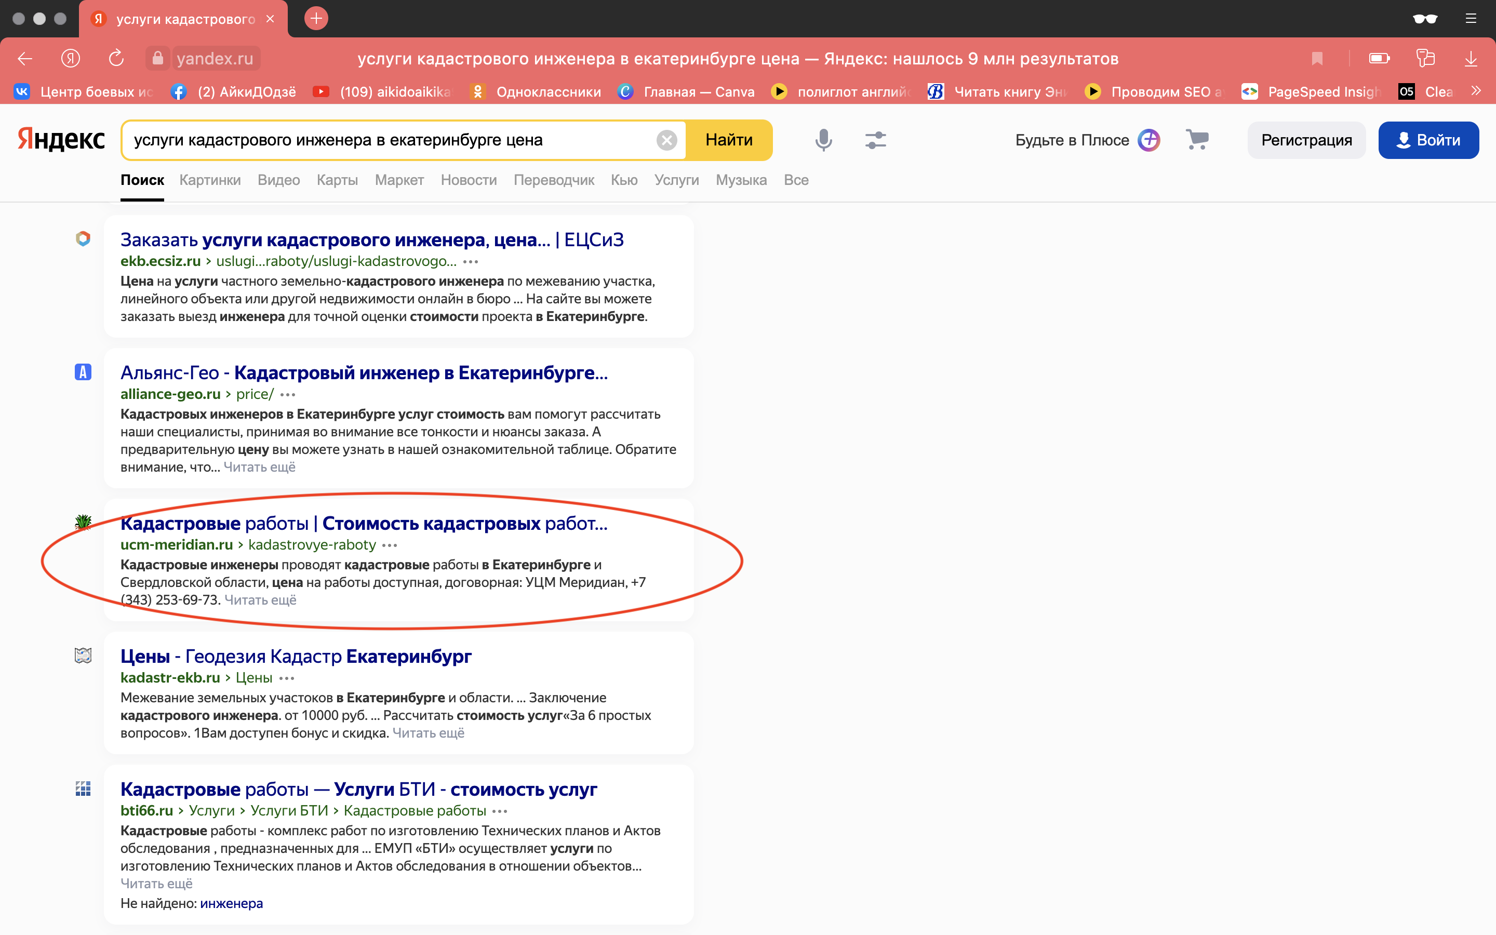Click the browser back arrow

(x=25, y=59)
